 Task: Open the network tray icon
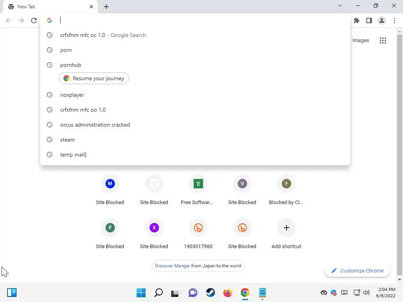point(357,293)
